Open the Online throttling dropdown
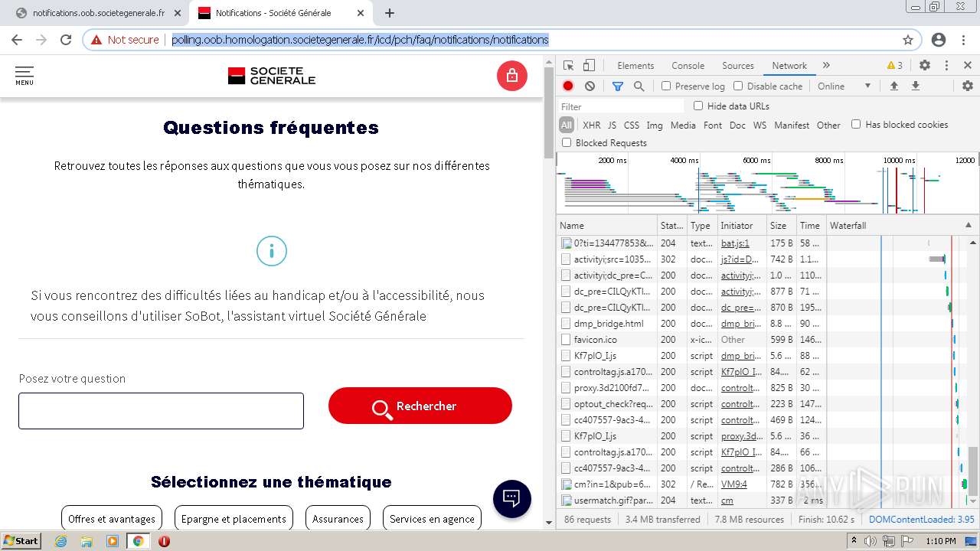Viewport: 980px width, 551px height. coord(844,86)
